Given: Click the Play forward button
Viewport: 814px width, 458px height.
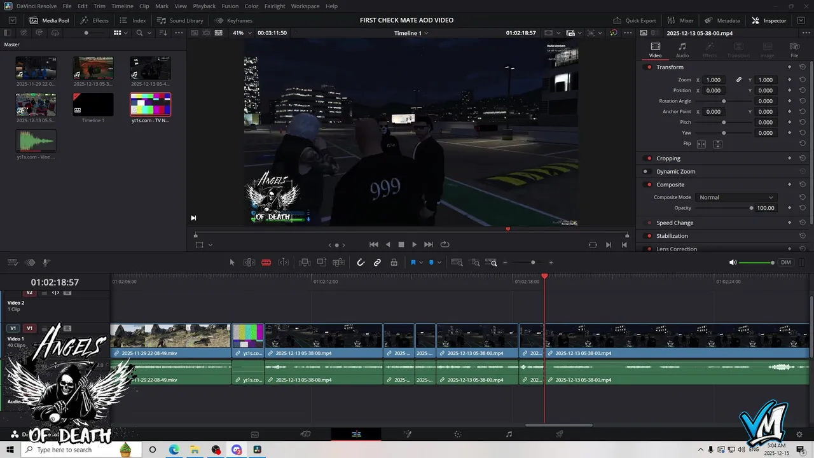Looking at the screenshot, I should point(415,244).
